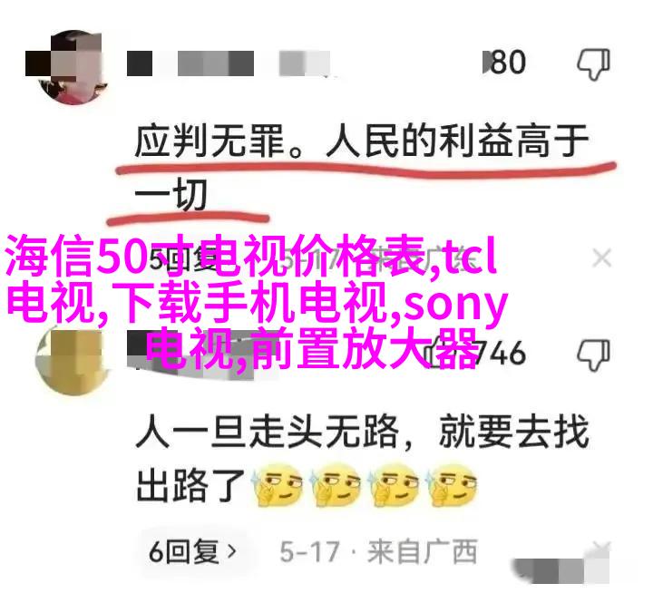Screen dimensions: 653x593
Task: Click the 5-17 · 来自广西 date label
Action: (378, 551)
